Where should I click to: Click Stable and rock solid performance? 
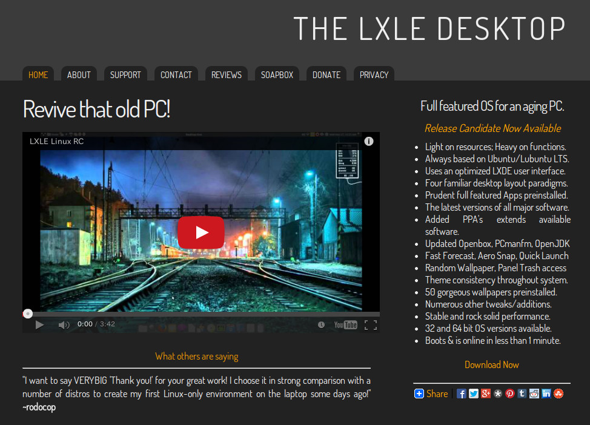pos(488,316)
